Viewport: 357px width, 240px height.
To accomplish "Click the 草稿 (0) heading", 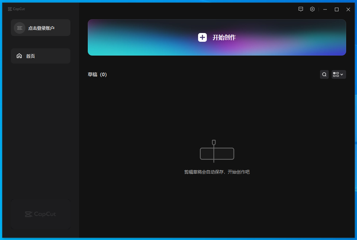I will tap(97, 74).
